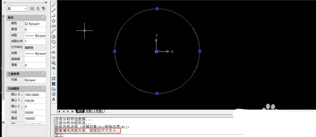316x137 pixels.
Task: Select the Multiline Text tool
Action: pyautogui.click(x=54, y=99)
